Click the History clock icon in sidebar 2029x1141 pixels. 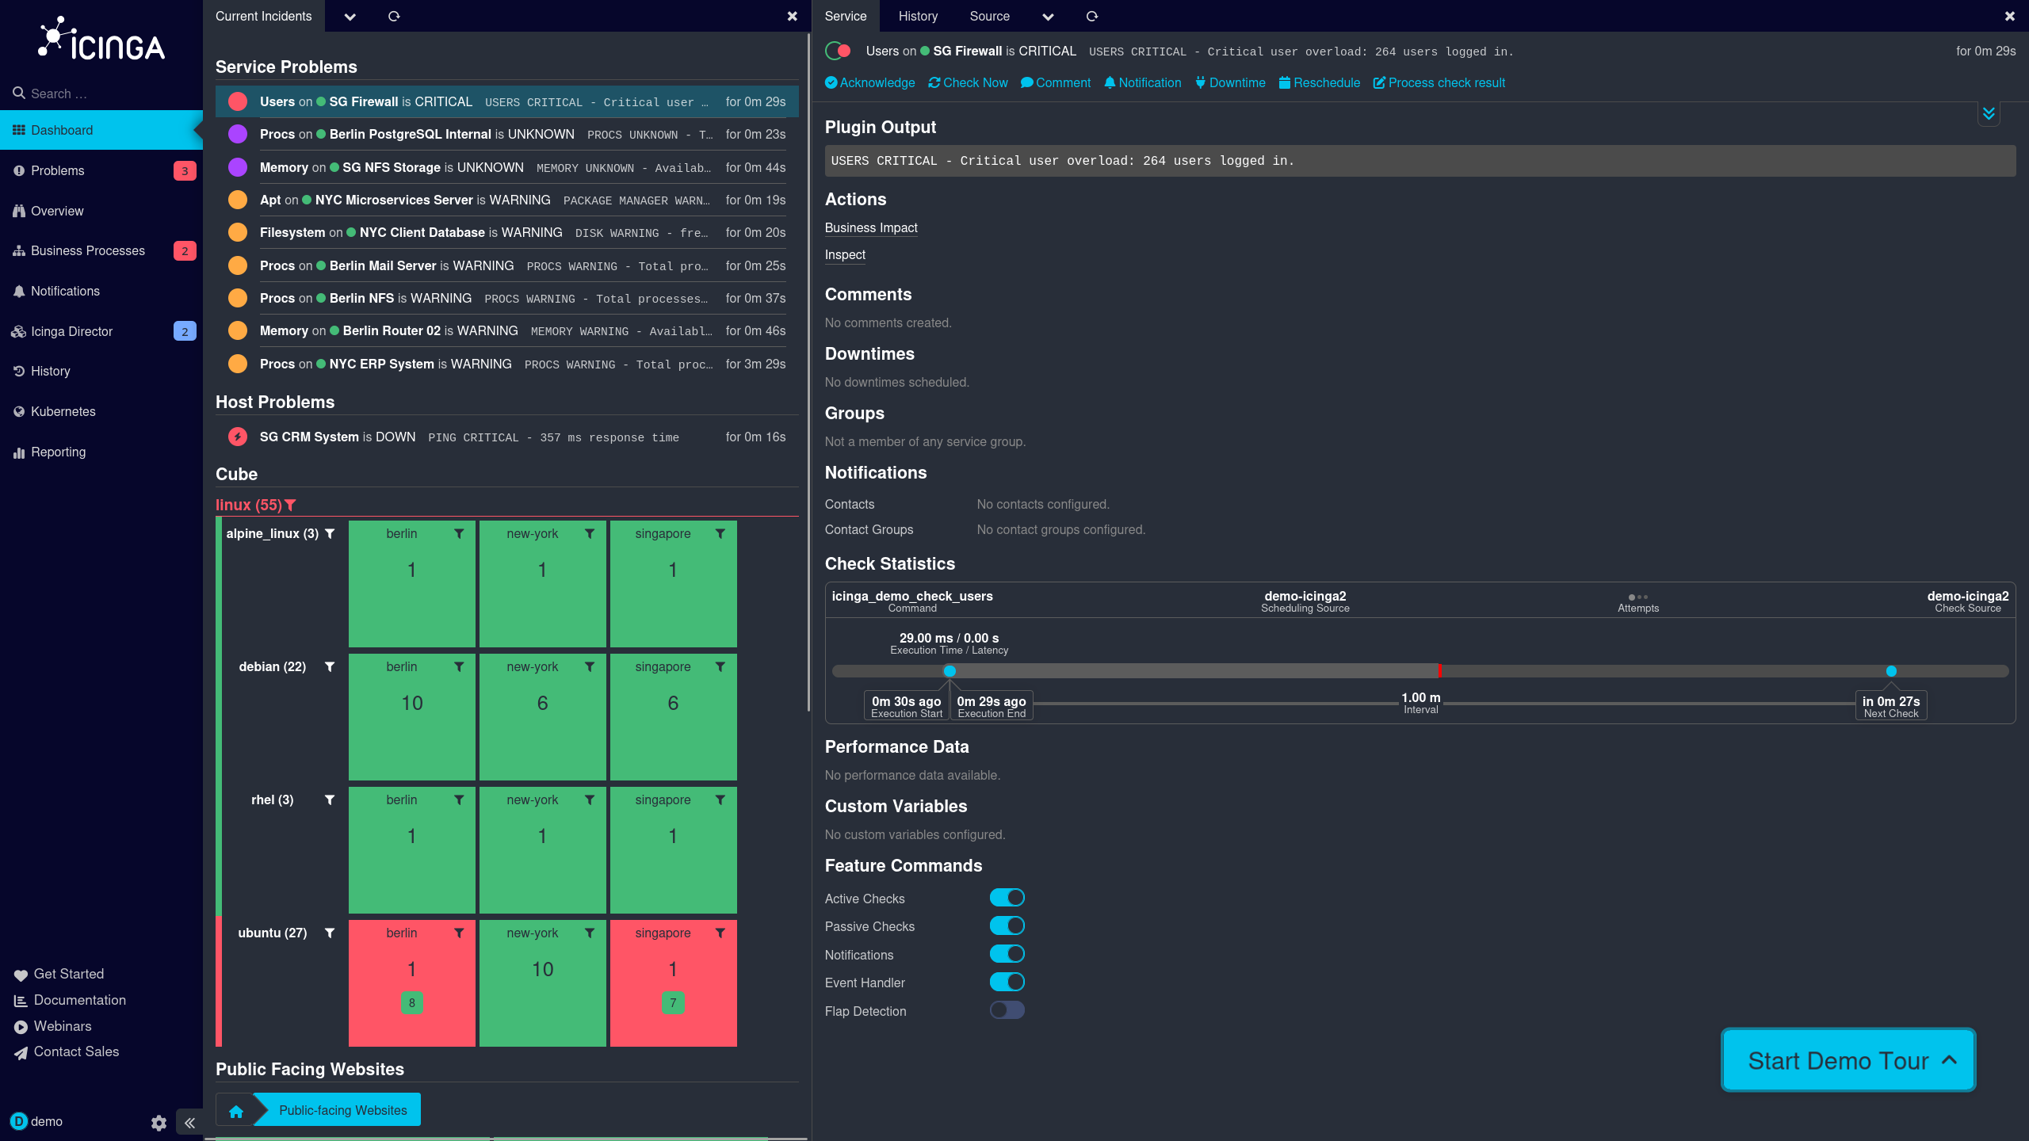point(19,371)
